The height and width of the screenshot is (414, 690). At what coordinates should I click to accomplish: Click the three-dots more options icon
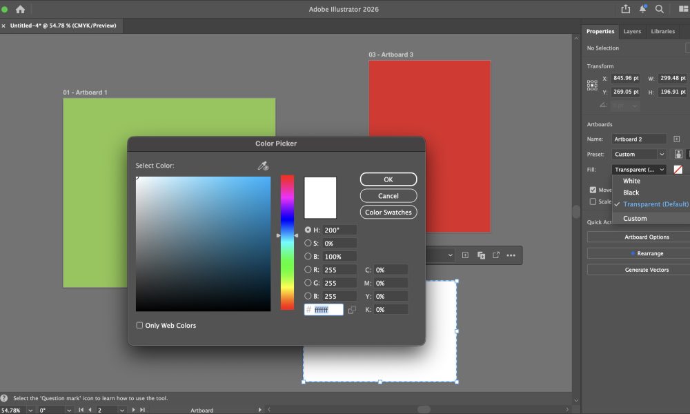coord(511,255)
